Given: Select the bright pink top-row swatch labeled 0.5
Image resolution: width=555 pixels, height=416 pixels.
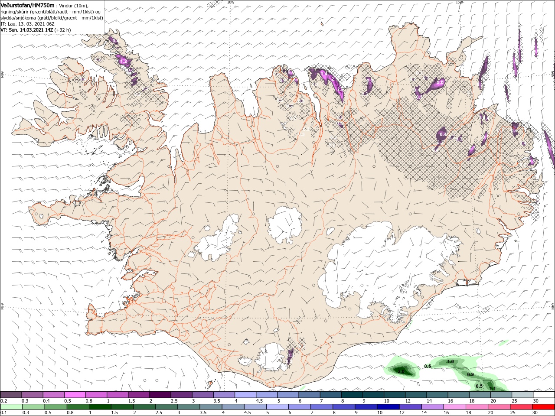Looking at the screenshot, I should (75, 394).
